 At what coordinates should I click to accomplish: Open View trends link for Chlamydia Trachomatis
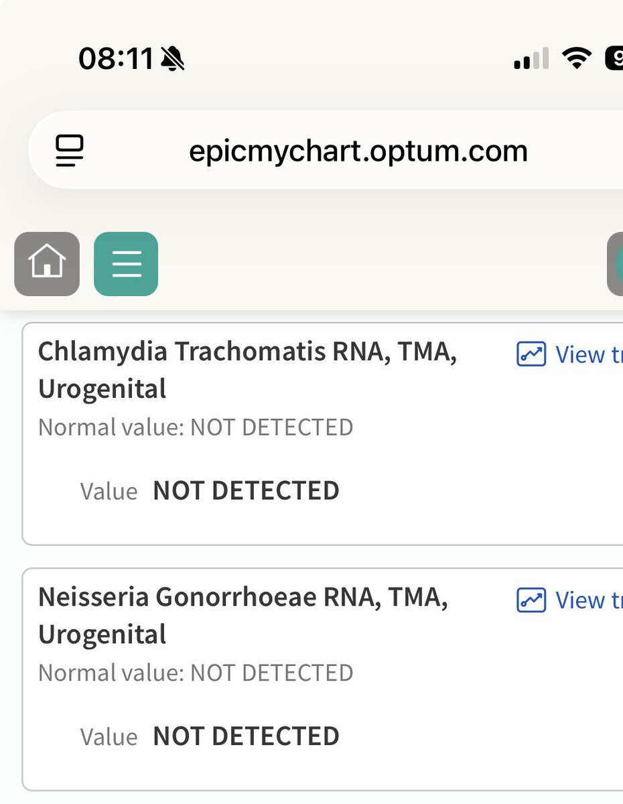click(569, 354)
